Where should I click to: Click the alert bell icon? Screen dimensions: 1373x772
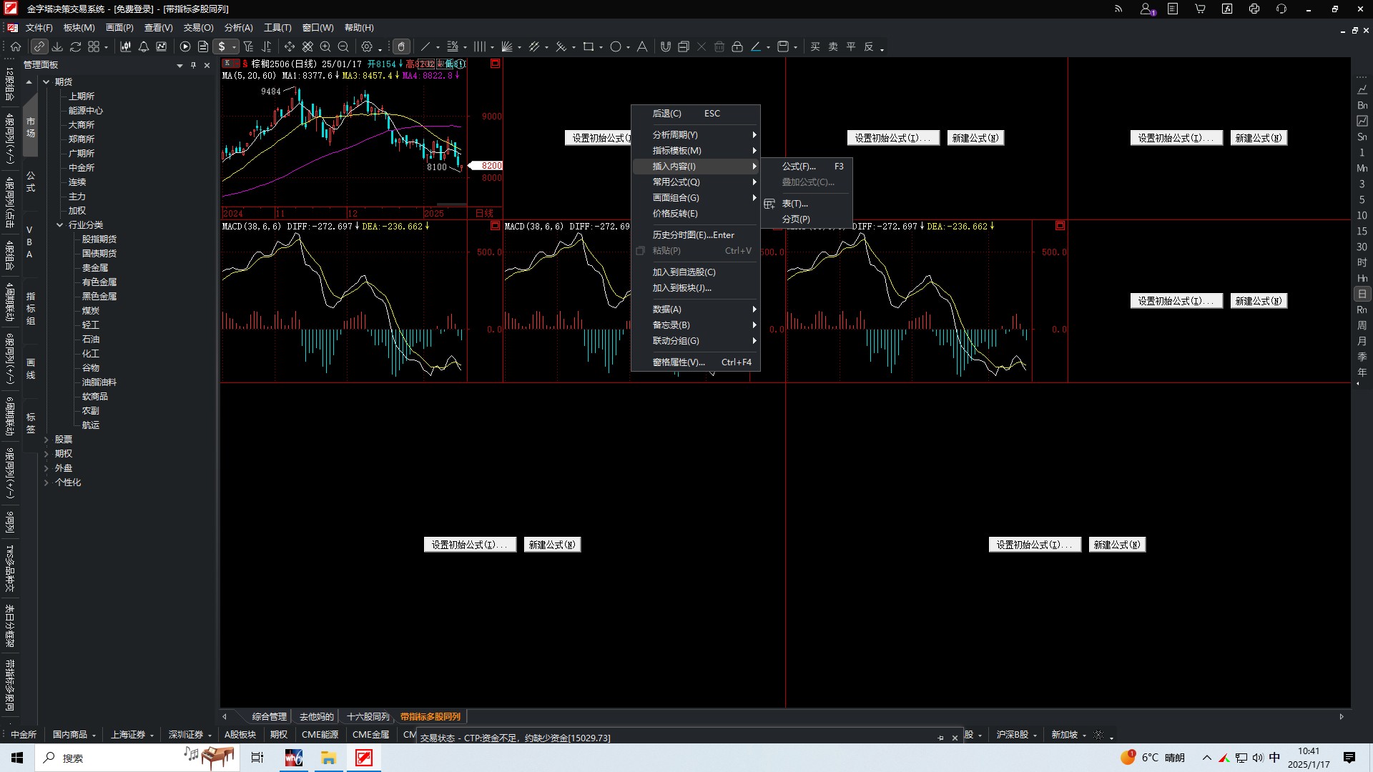143,46
